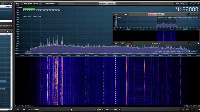Click the 2000 mark on Aux SP scale
This screenshot has width=200, height=112.
171,29
